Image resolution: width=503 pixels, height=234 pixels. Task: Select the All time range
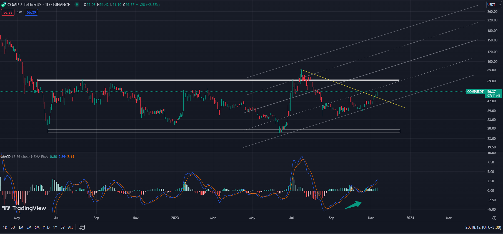click(70, 227)
